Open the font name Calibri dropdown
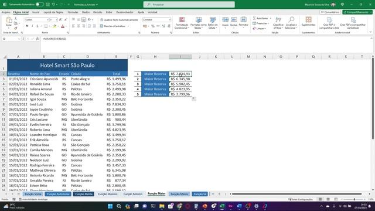Image resolution: width=375 pixels, height=211 pixels. [47, 19]
